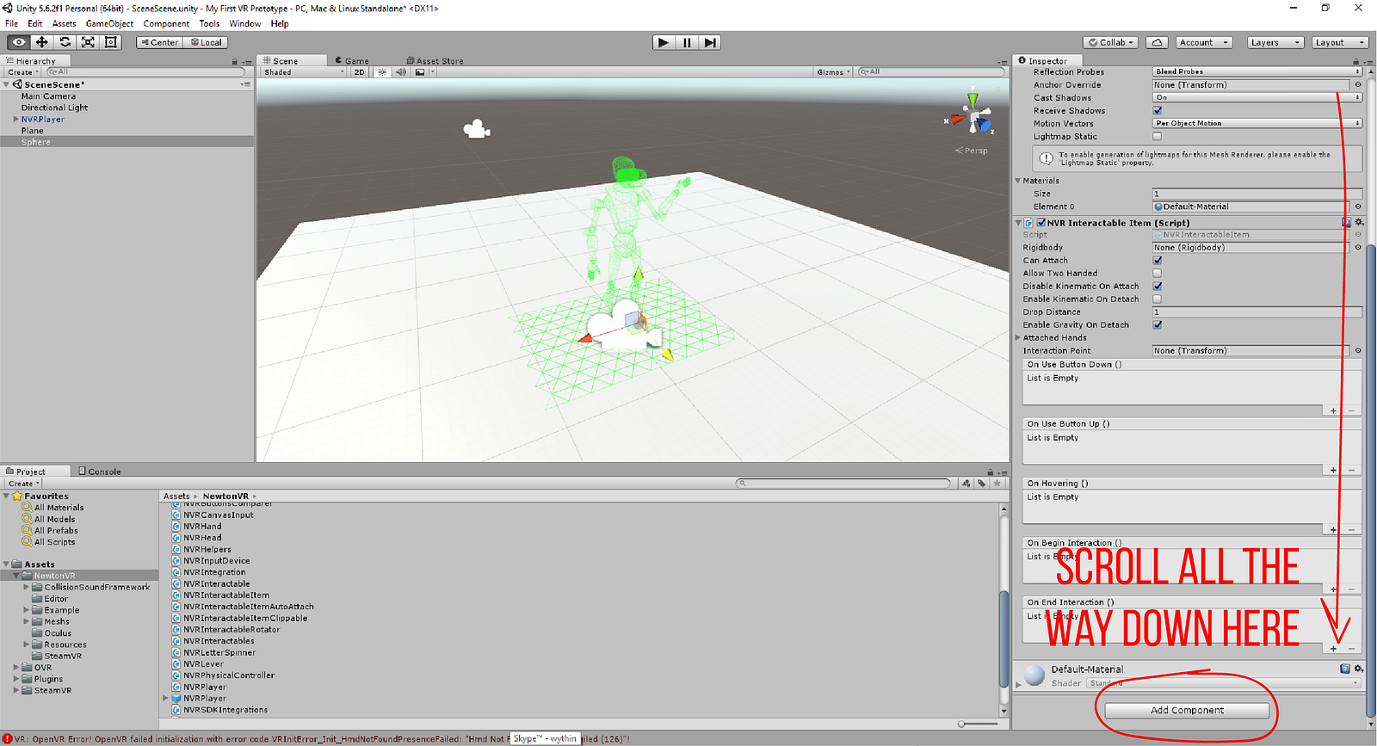Click the Drop Distance value field
The width and height of the screenshot is (1377, 746).
(x=1257, y=312)
